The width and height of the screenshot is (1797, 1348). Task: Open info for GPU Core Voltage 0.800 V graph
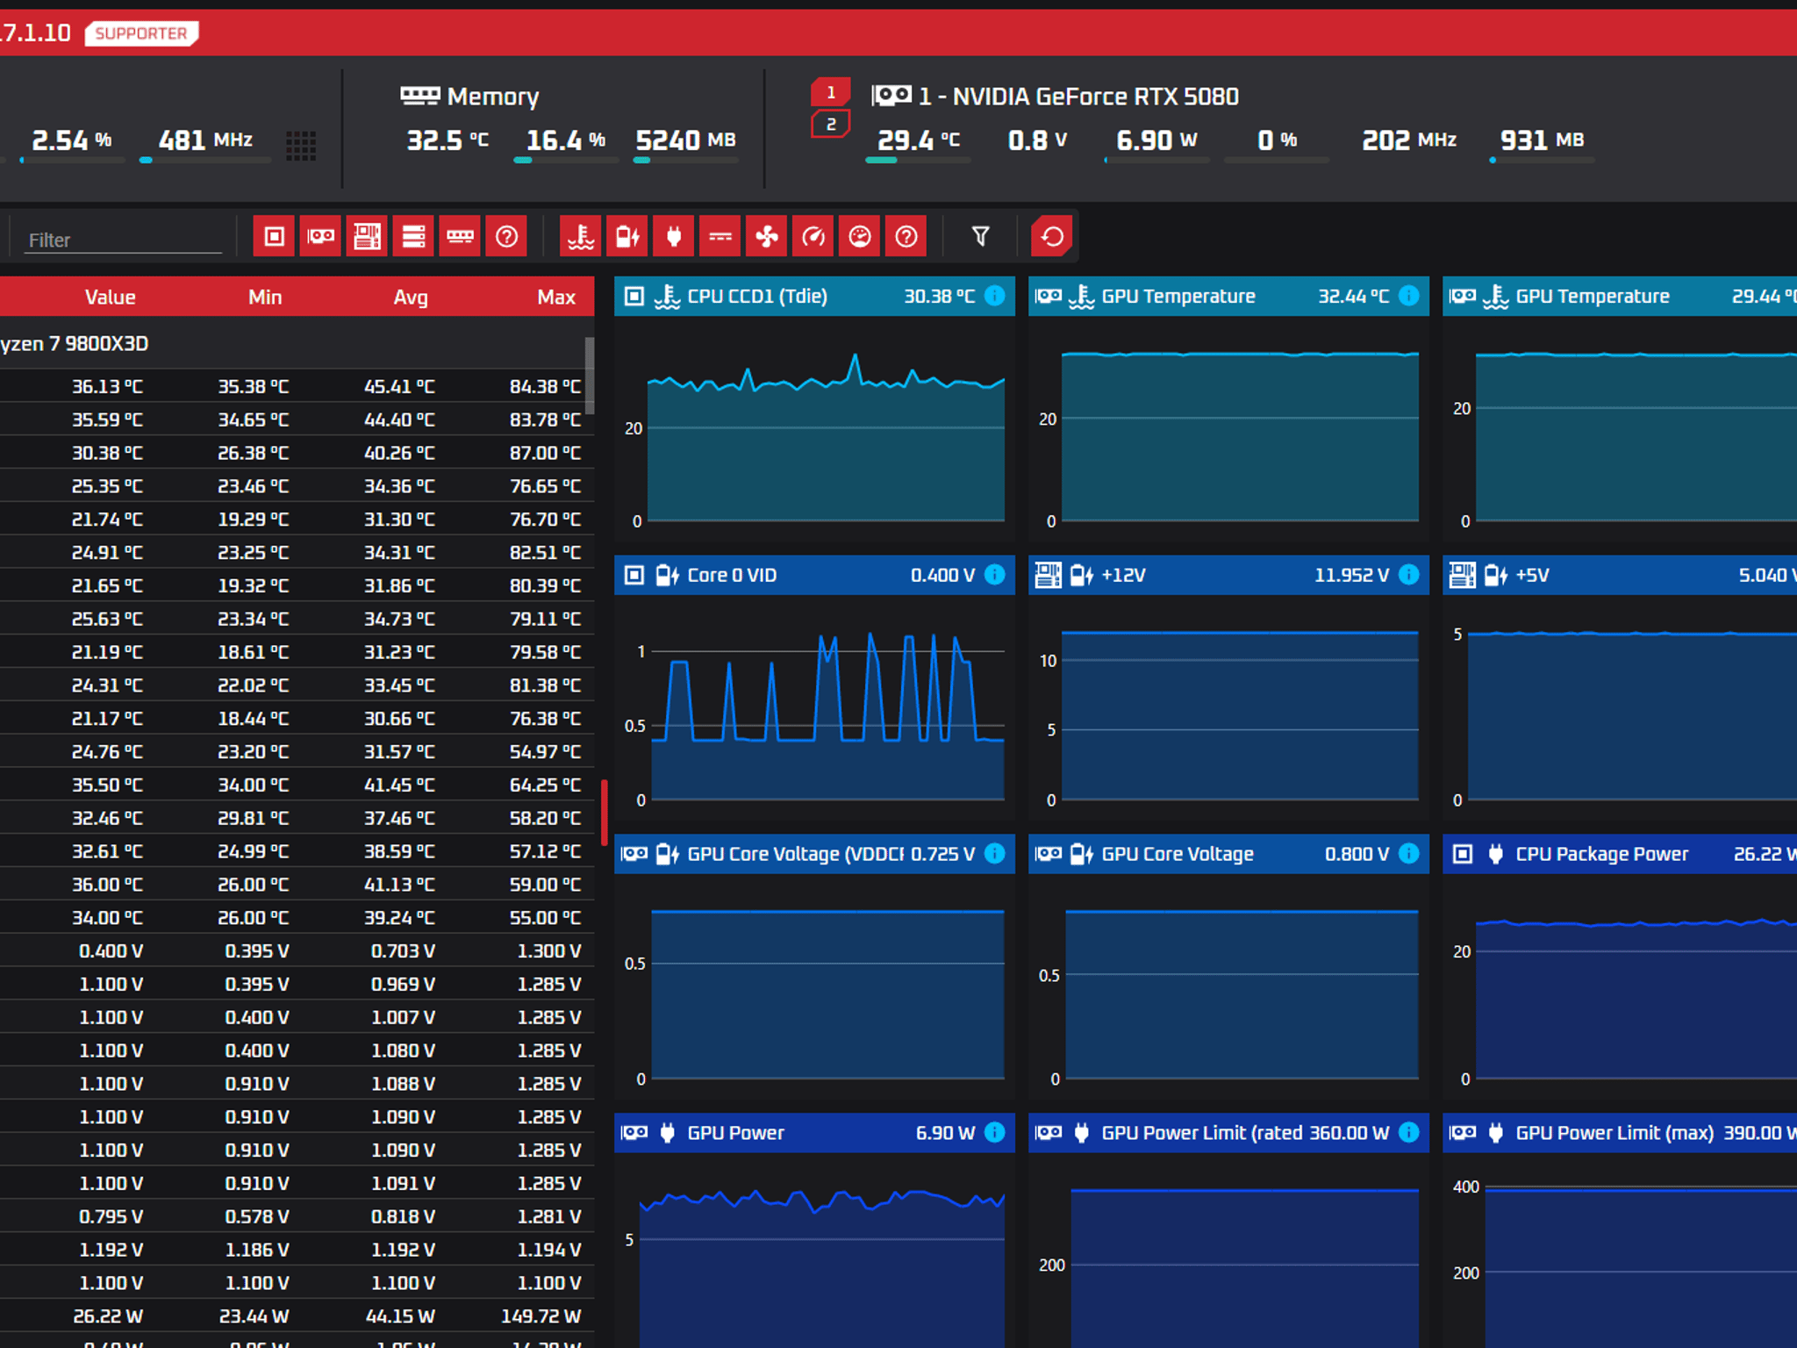(1408, 853)
